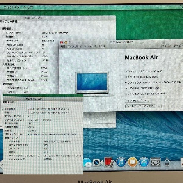Select the メモリ 4 GB 1600 MHz DDR3 line
This screenshot has height=183, width=183.
pos(142,77)
